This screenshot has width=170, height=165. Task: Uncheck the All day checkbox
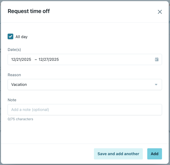(x=10, y=36)
